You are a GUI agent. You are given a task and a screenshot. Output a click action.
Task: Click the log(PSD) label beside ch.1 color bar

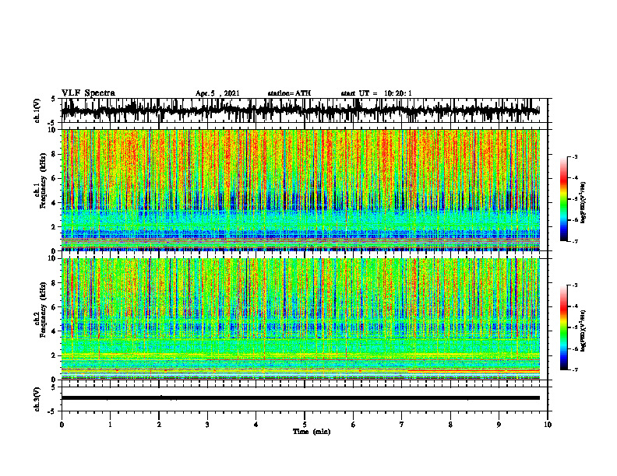(584, 203)
